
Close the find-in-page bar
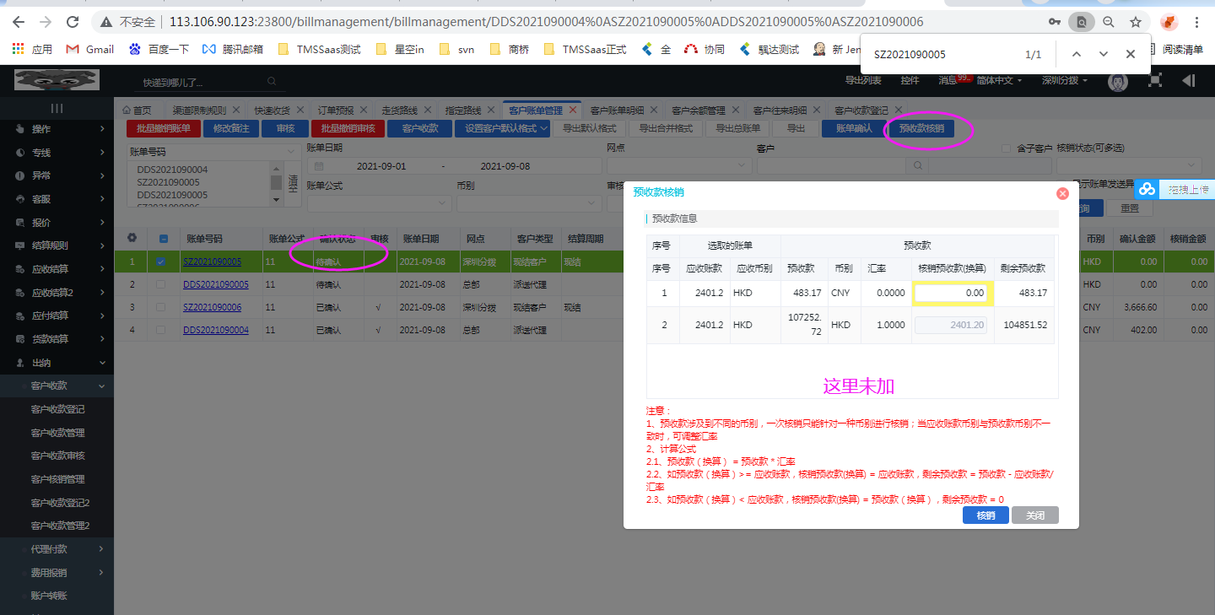coord(1131,54)
